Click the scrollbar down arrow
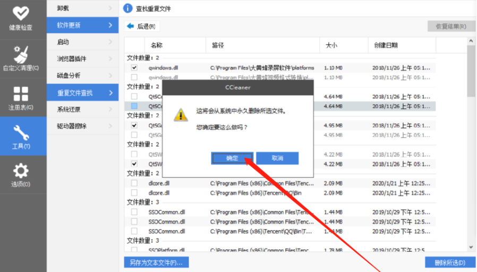Viewport: 477px width, 272px height. 471,246
